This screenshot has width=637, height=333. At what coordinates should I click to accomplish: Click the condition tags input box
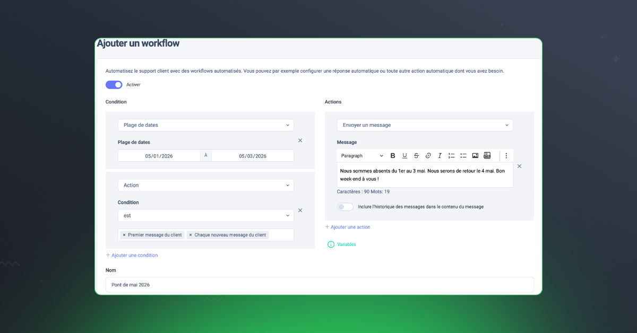[x=206, y=235]
